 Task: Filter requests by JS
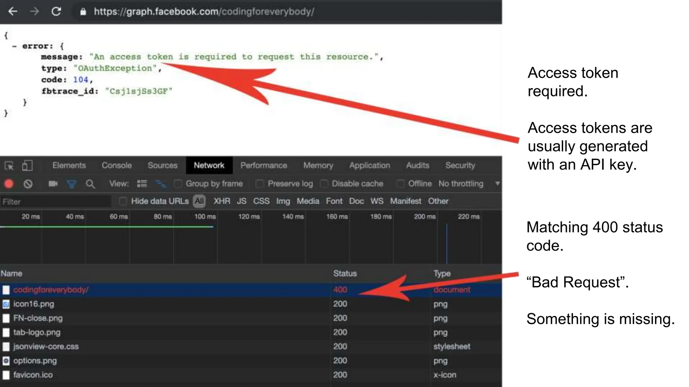(242, 201)
